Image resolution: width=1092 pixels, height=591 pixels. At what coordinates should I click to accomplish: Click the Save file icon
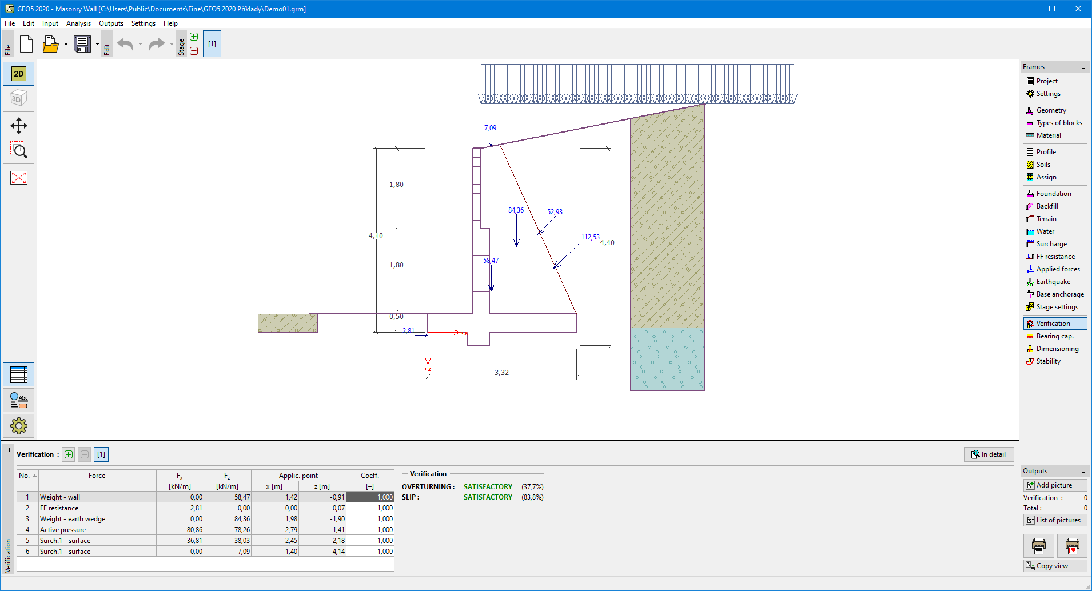82,44
